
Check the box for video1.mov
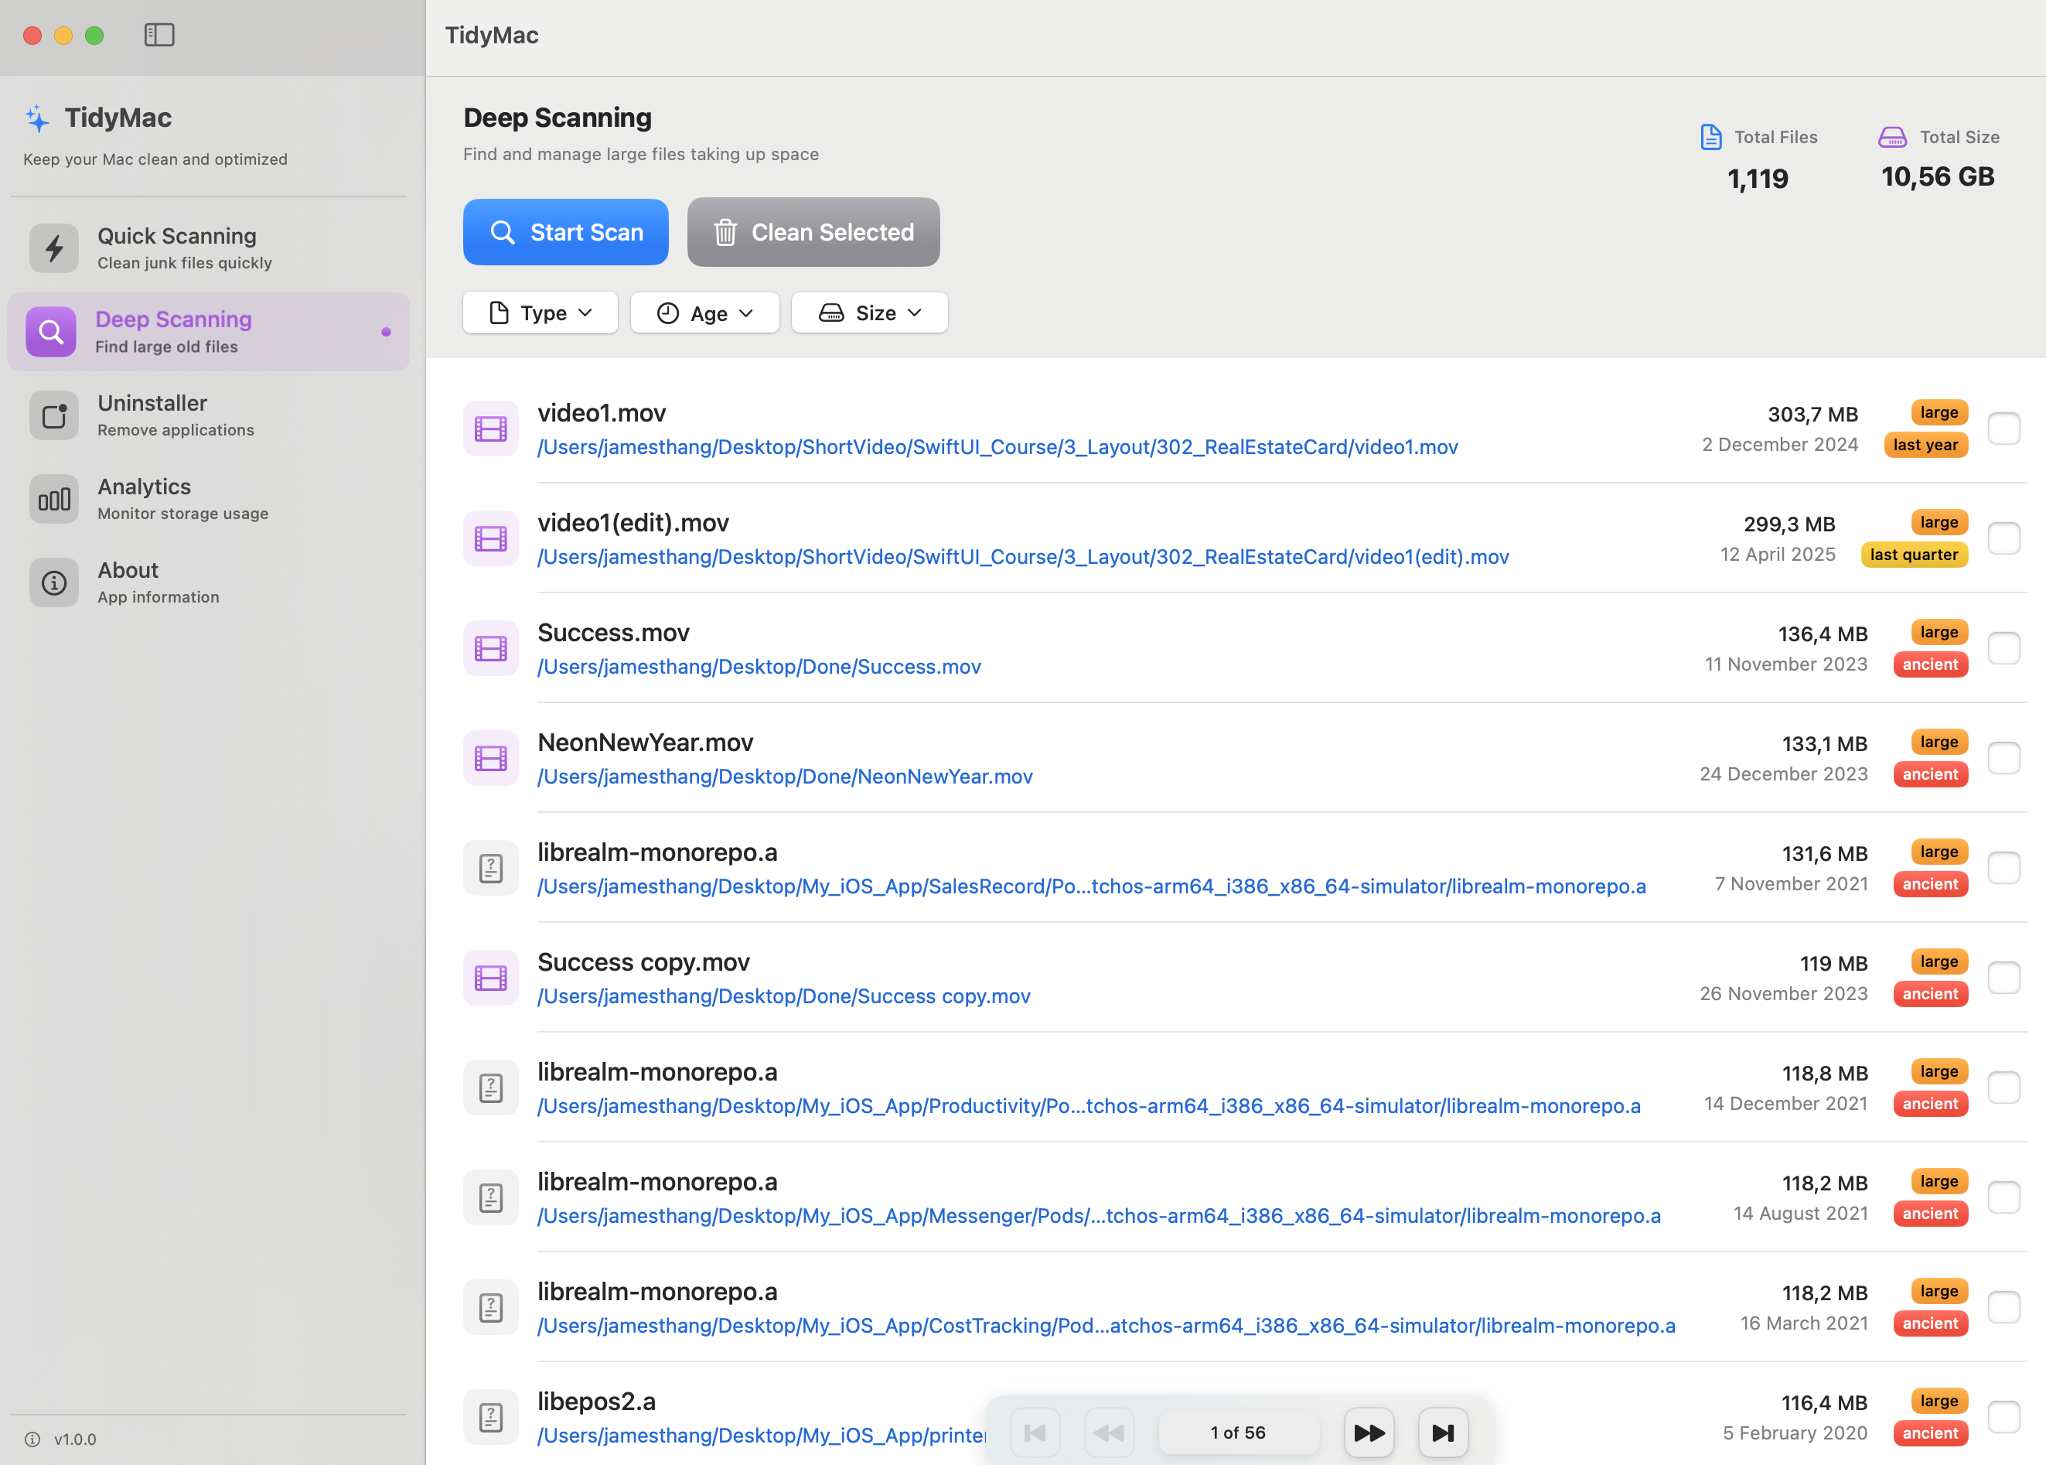click(x=2003, y=429)
